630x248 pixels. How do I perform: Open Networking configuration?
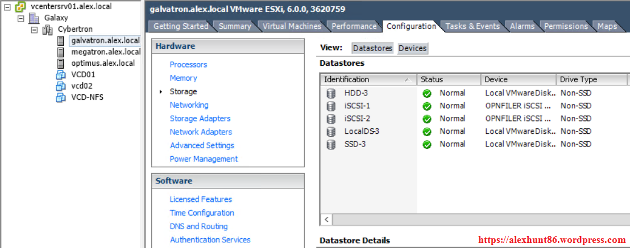coord(189,105)
